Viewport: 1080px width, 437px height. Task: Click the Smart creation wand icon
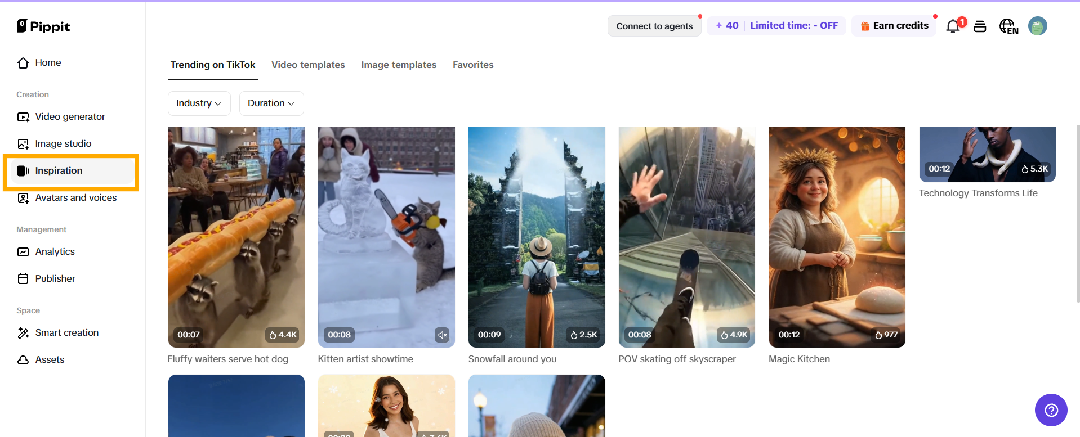23,332
